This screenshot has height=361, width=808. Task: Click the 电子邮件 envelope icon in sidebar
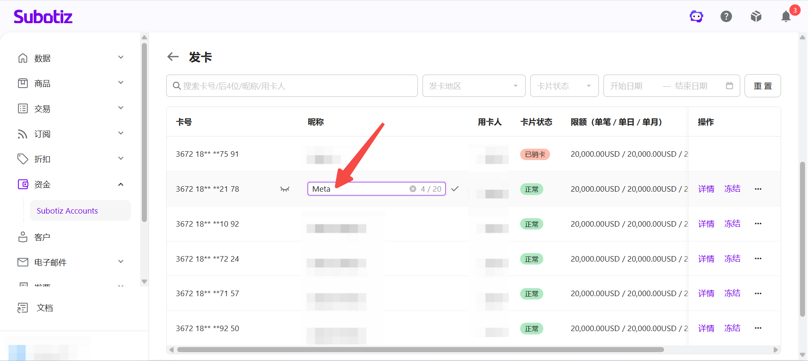(23, 262)
